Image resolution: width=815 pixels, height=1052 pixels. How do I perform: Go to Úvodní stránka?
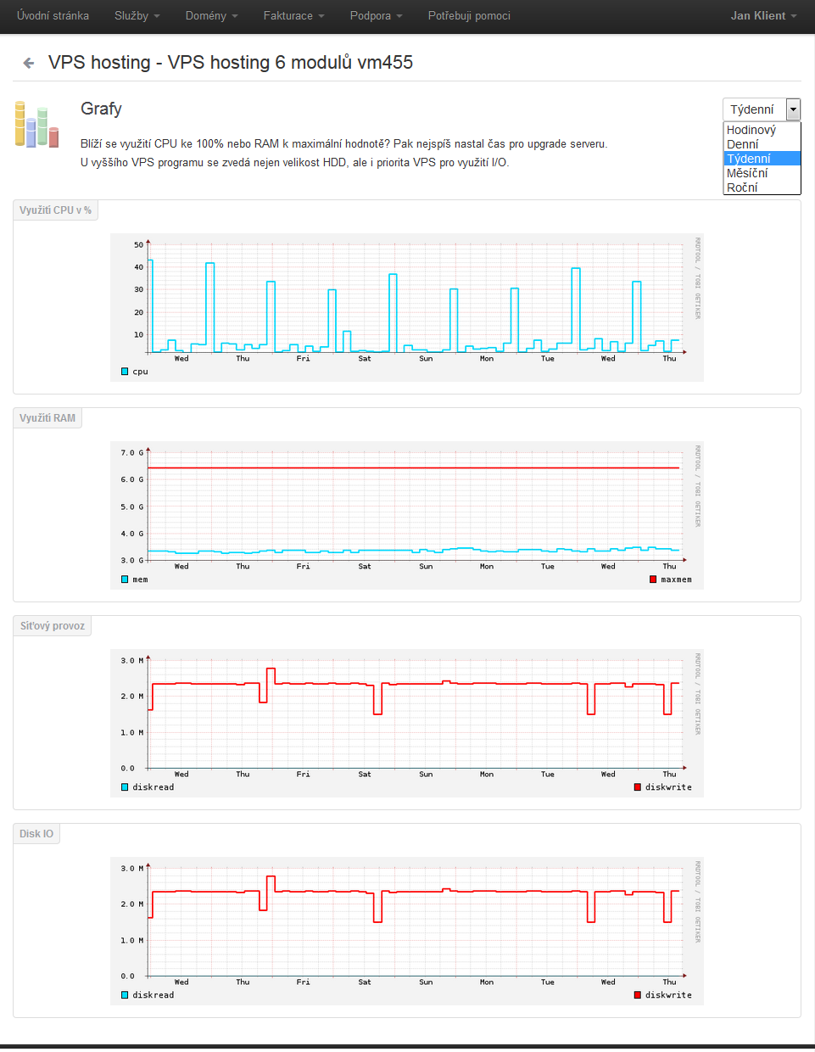pyautogui.click(x=53, y=16)
